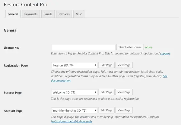
Task: Click Edit Page for Success Page
Action: click(106, 92)
